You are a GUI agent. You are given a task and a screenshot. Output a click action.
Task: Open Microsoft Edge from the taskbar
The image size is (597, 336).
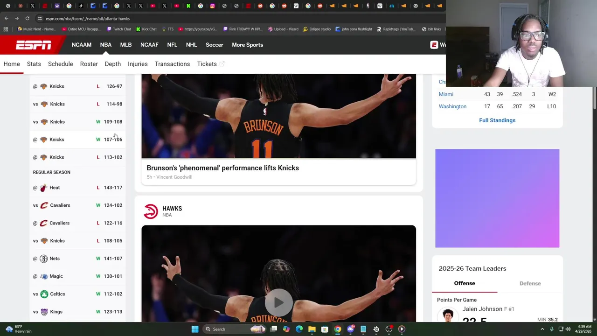pos(299,329)
